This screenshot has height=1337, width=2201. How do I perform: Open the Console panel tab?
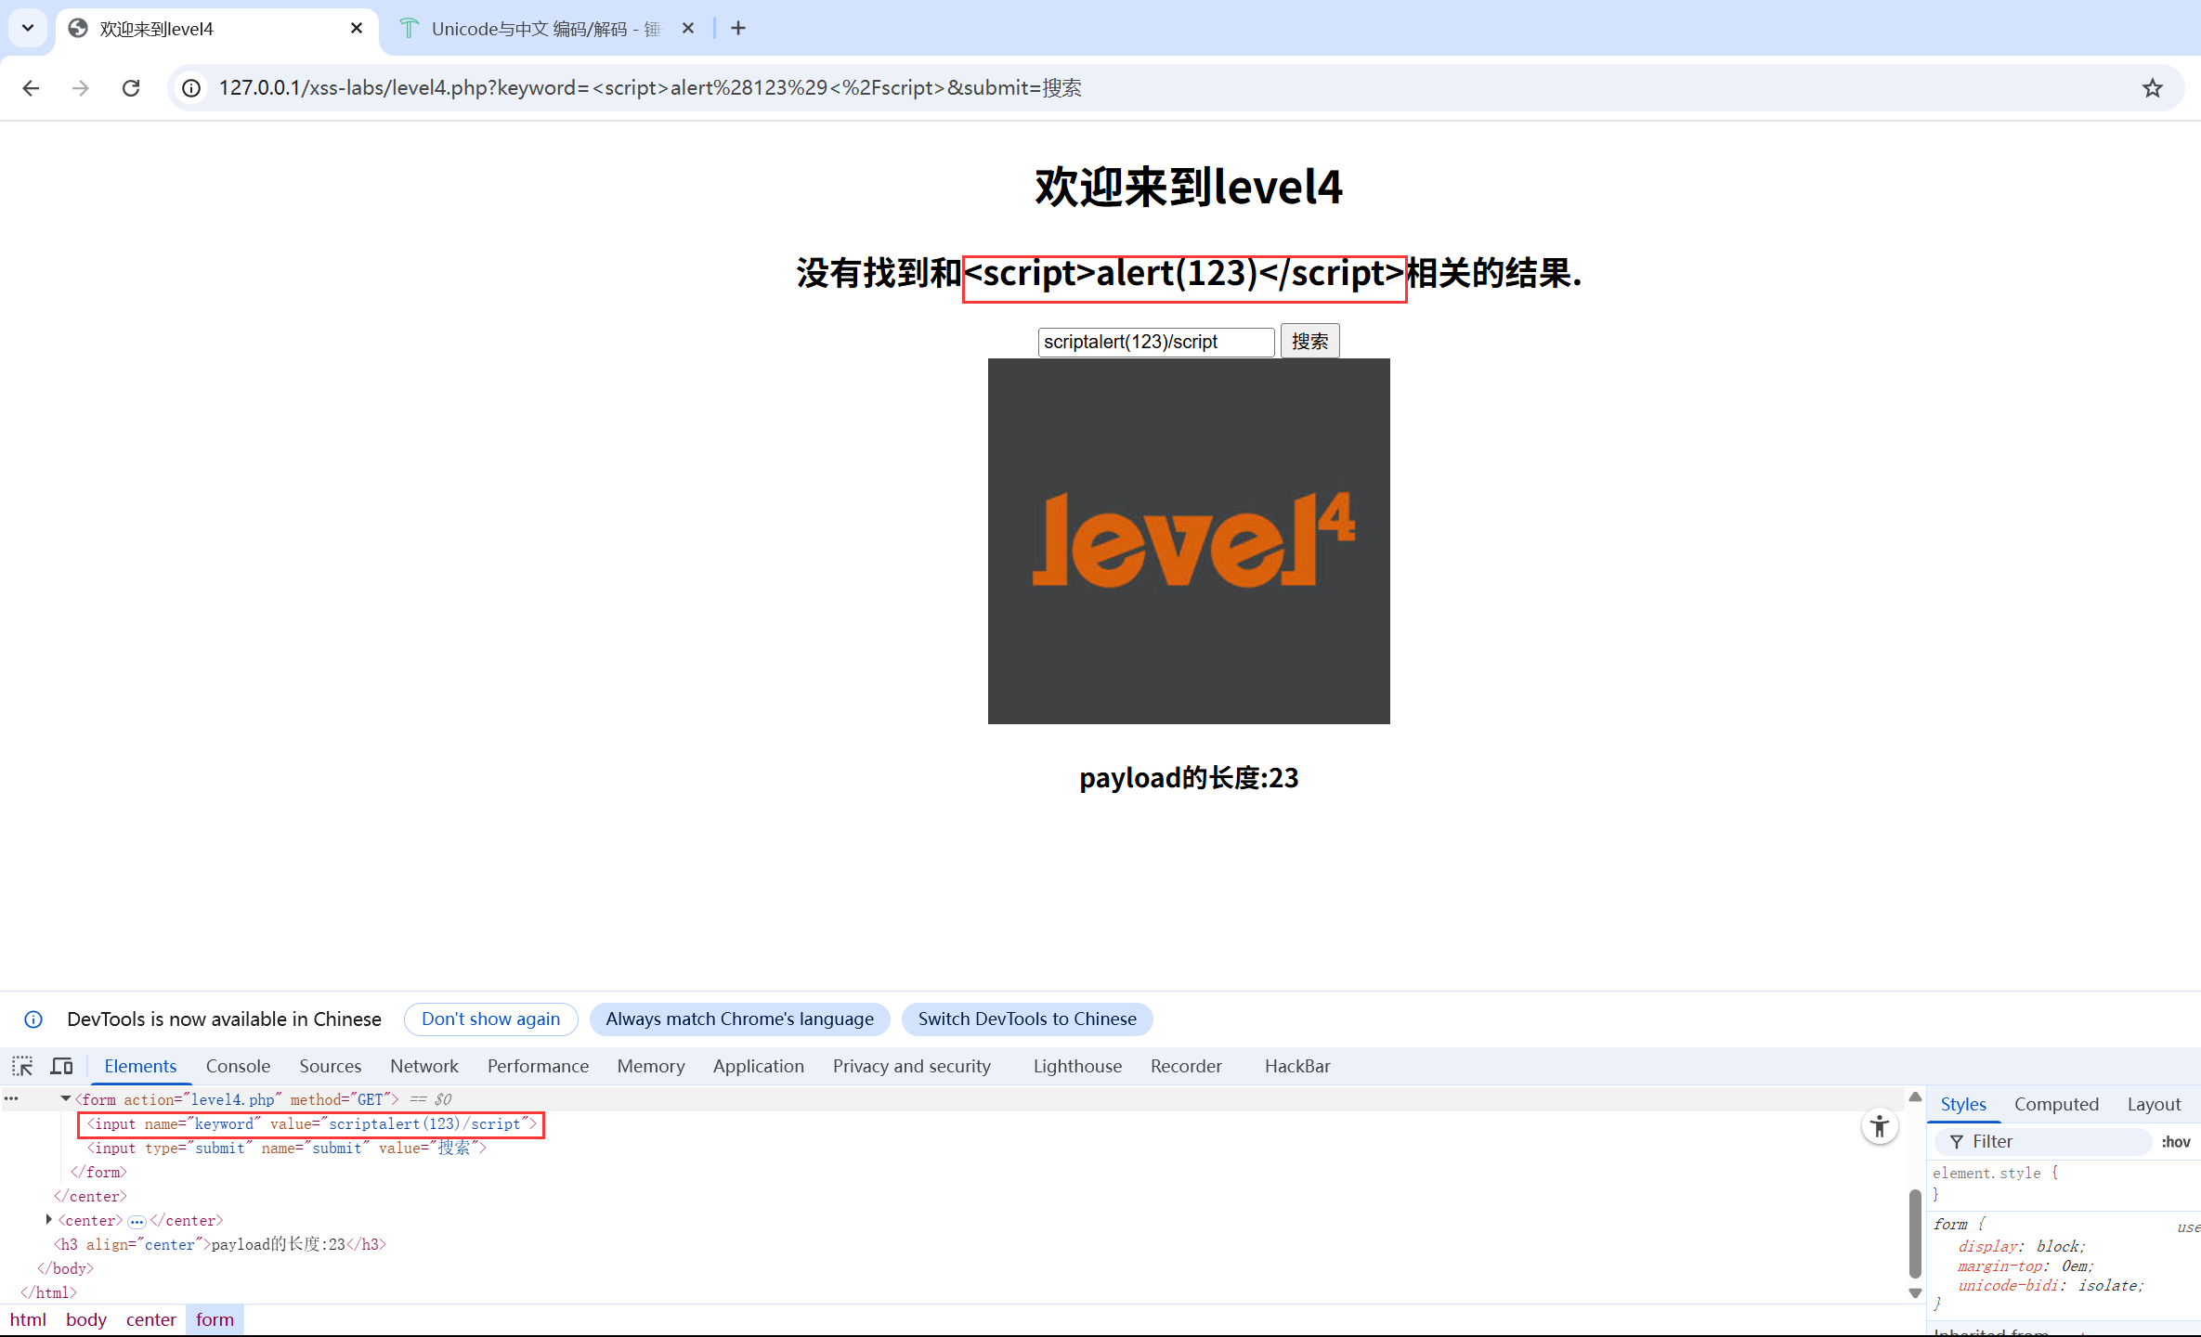pyautogui.click(x=238, y=1066)
